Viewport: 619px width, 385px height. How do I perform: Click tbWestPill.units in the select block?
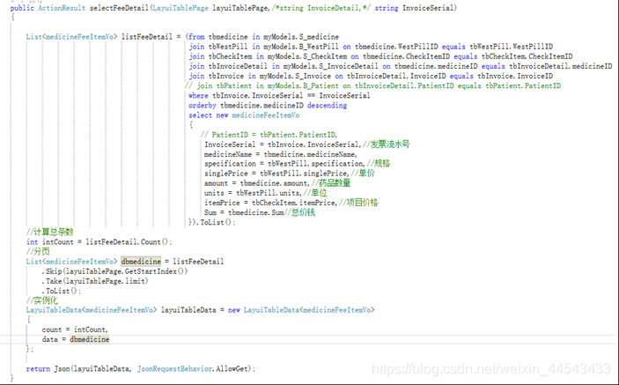268,193
